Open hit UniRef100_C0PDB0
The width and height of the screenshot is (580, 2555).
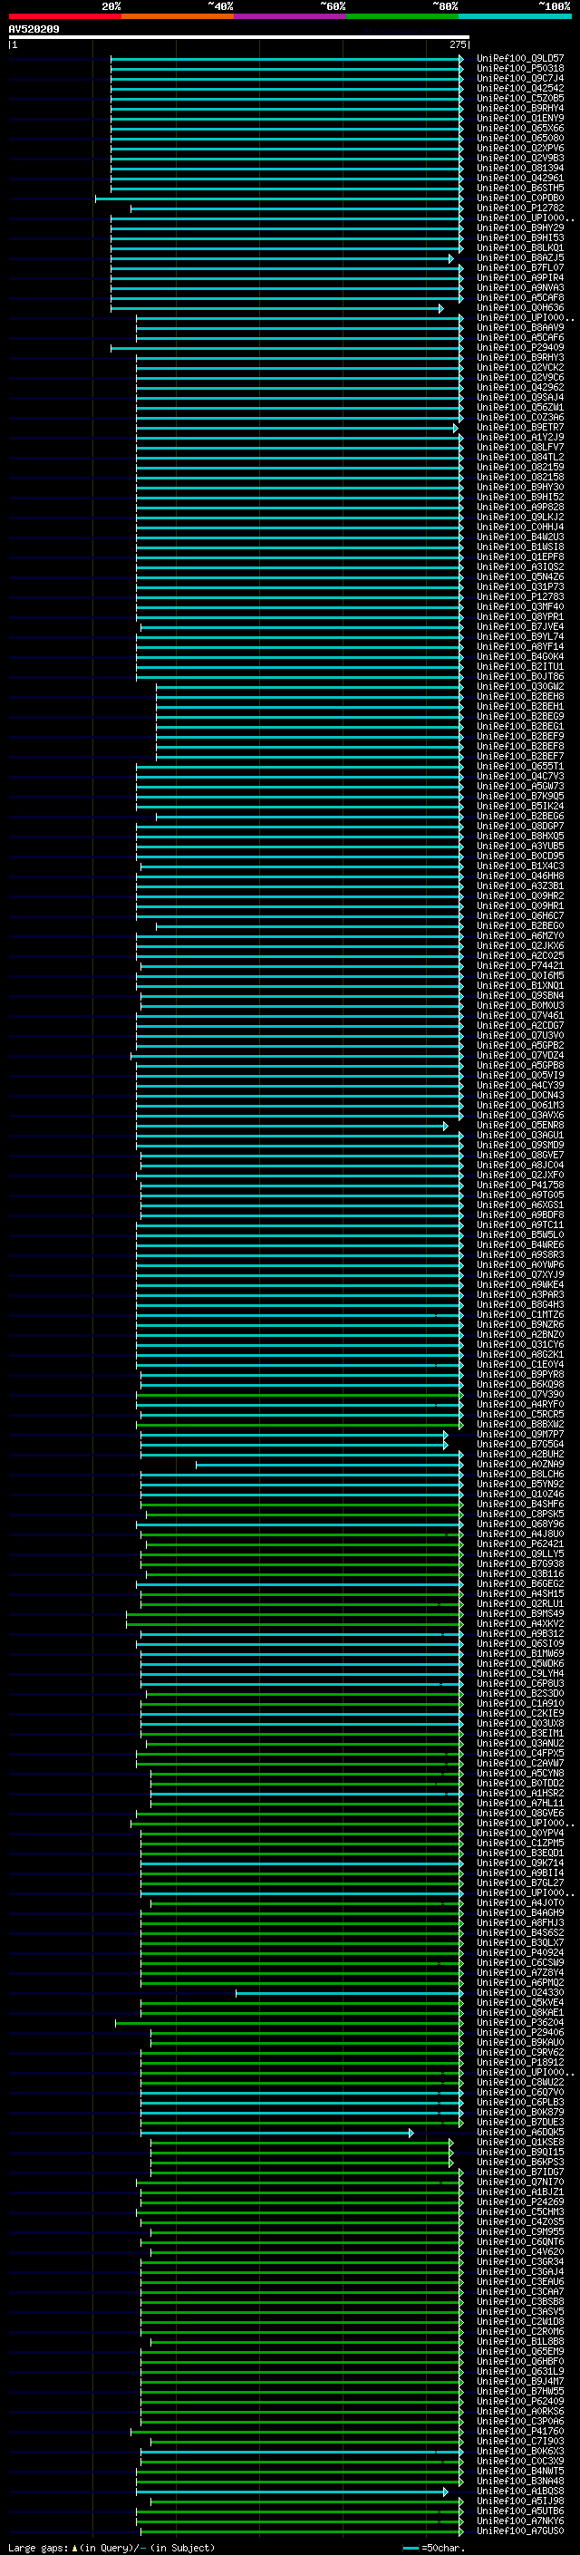[x=519, y=198]
